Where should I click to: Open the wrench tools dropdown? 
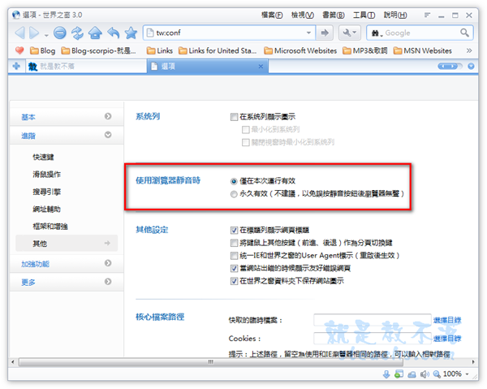351,32
